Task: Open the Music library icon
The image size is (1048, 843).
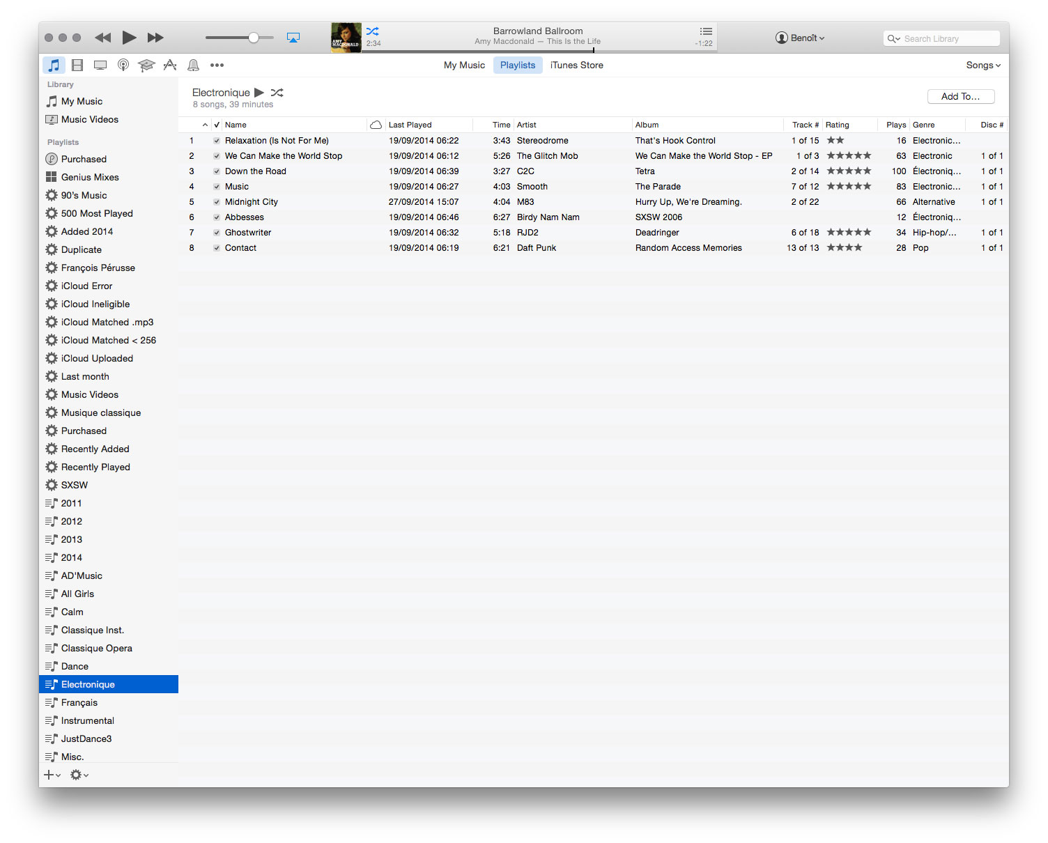Action: 54,65
